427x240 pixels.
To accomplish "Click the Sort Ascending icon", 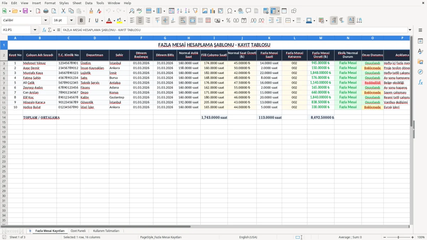I will click(180, 11).
